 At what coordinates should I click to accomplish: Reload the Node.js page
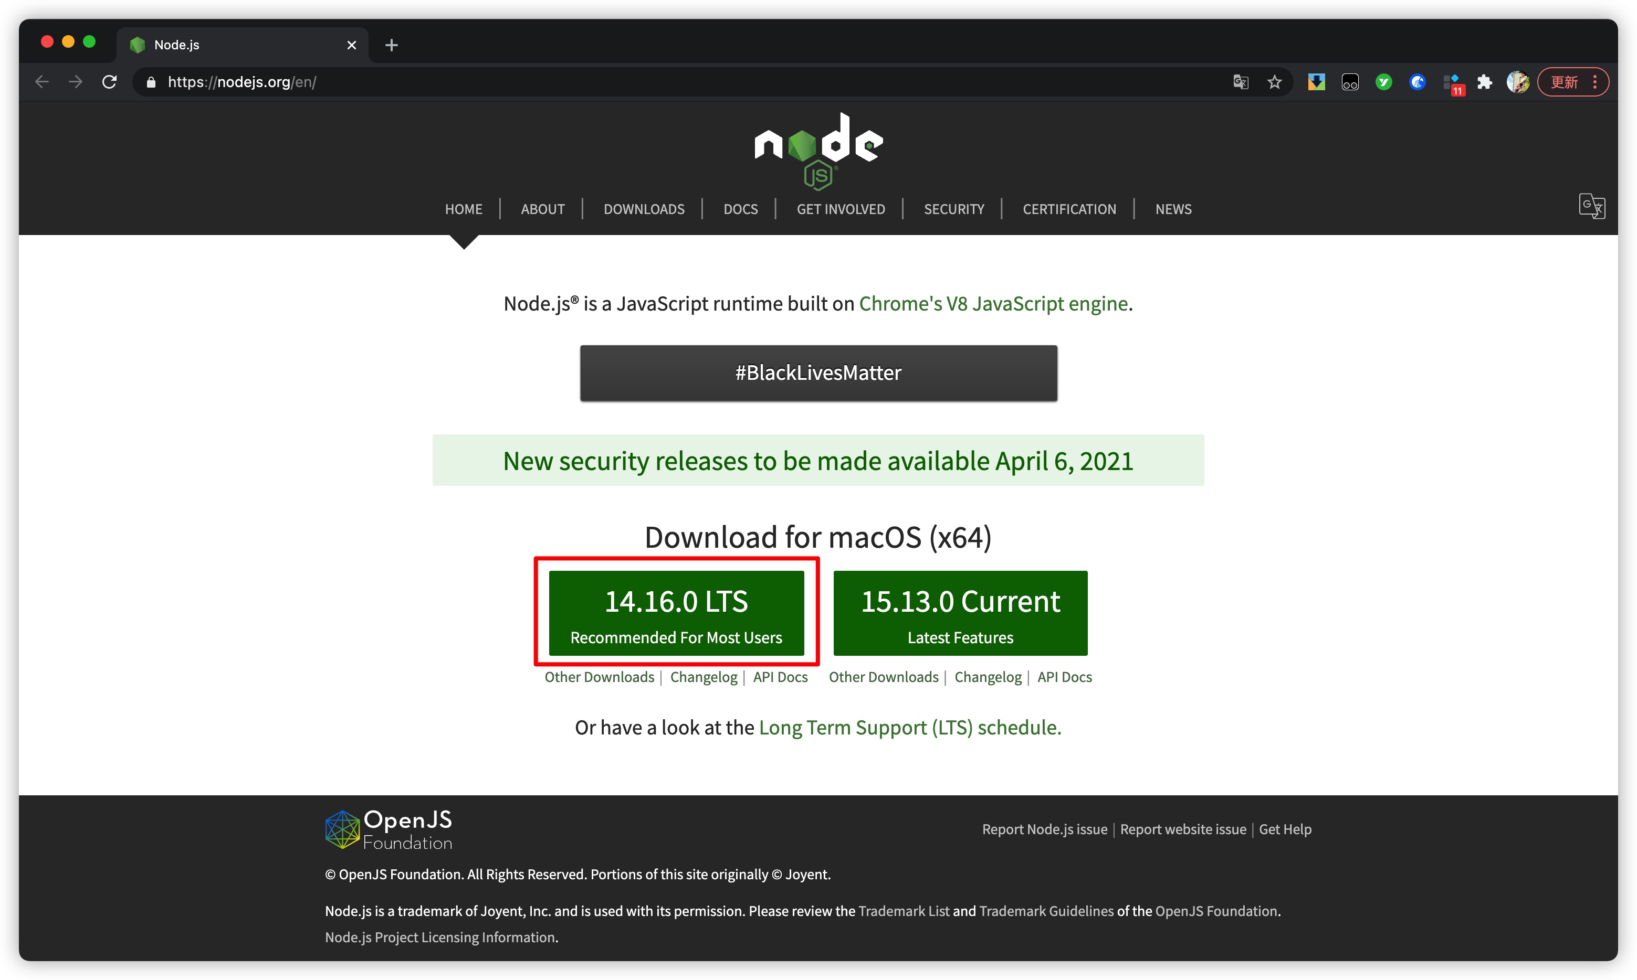point(110,82)
